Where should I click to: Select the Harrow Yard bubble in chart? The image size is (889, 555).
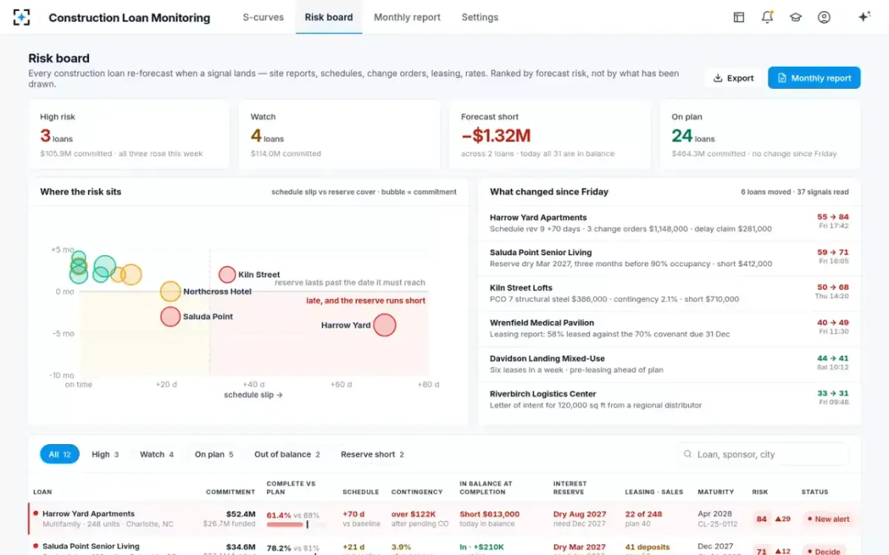[384, 325]
